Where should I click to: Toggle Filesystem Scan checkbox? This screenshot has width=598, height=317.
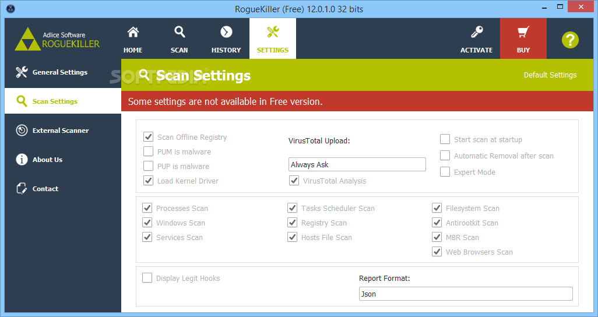click(x=437, y=208)
